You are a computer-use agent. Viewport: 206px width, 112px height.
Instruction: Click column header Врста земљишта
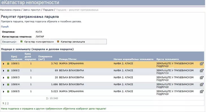(168, 59)
